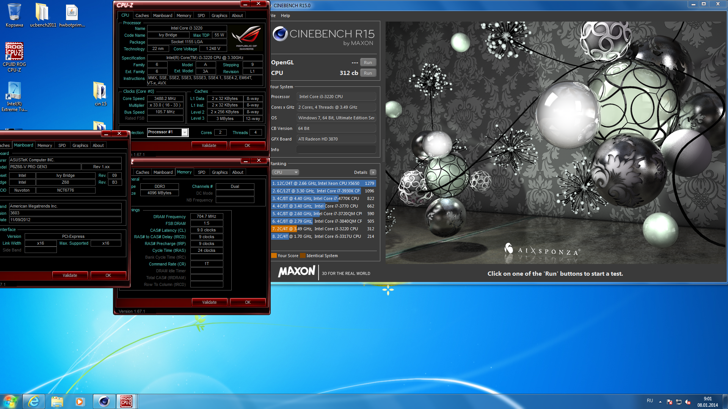Image resolution: width=728 pixels, height=409 pixels.
Task: Switch to ROG CPU-Z taskbar icon
Action: coord(126,401)
